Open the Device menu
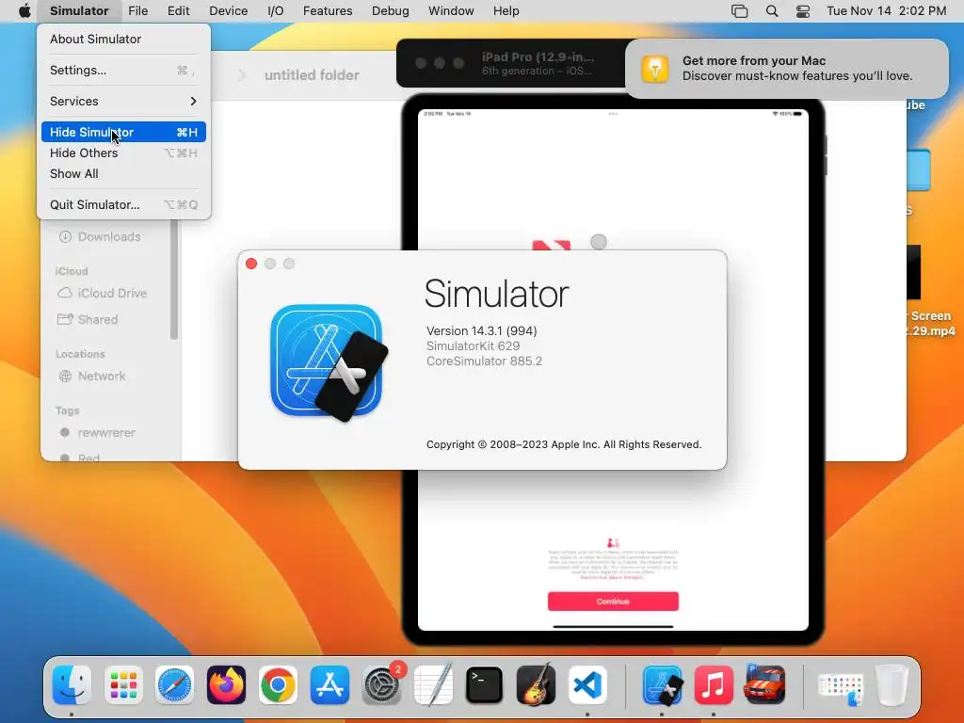 [x=228, y=10]
